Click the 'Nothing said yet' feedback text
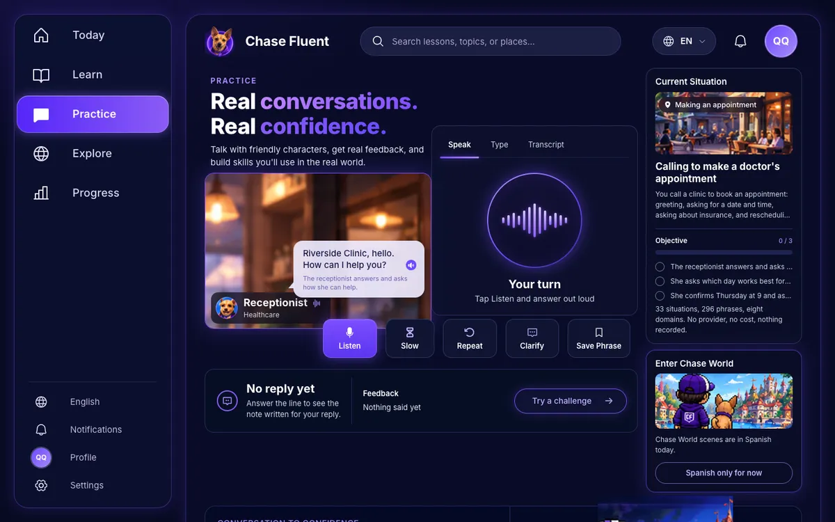Image resolution: width=835 pixels, height=522 pixels. click(392, 408)
